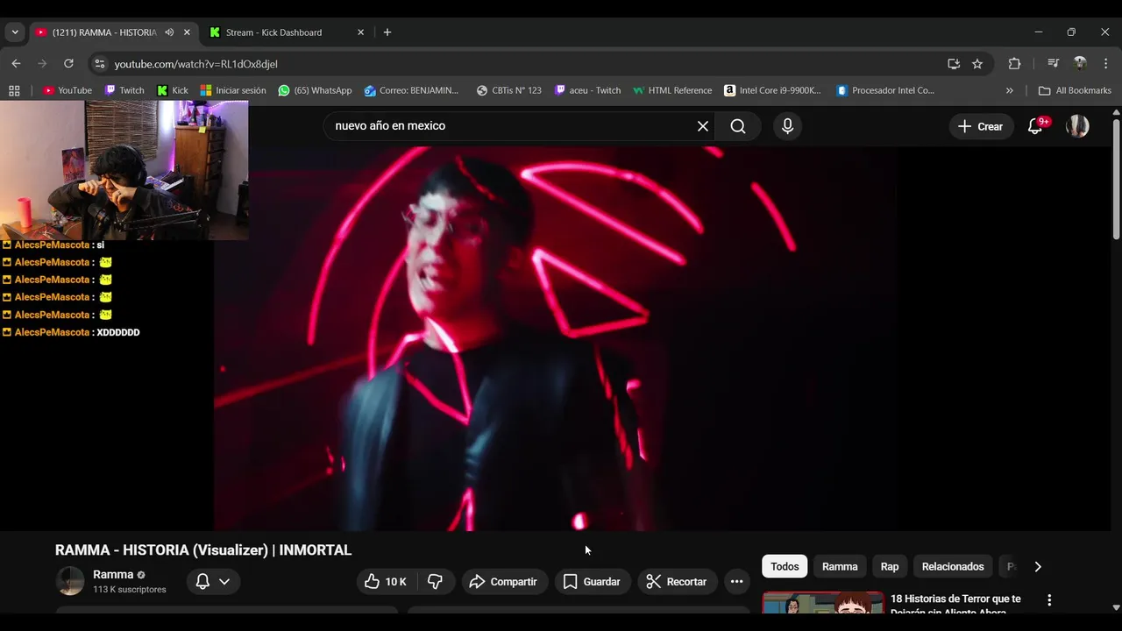The width and height of the screenshot is (1122, 631).
Task: Reload the YouTube page
Action: tap(68, 63)
